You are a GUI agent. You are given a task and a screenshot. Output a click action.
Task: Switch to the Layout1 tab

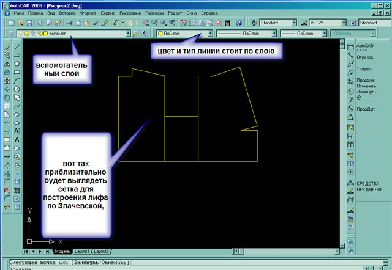pyautogui.click(x=82, y=251)
